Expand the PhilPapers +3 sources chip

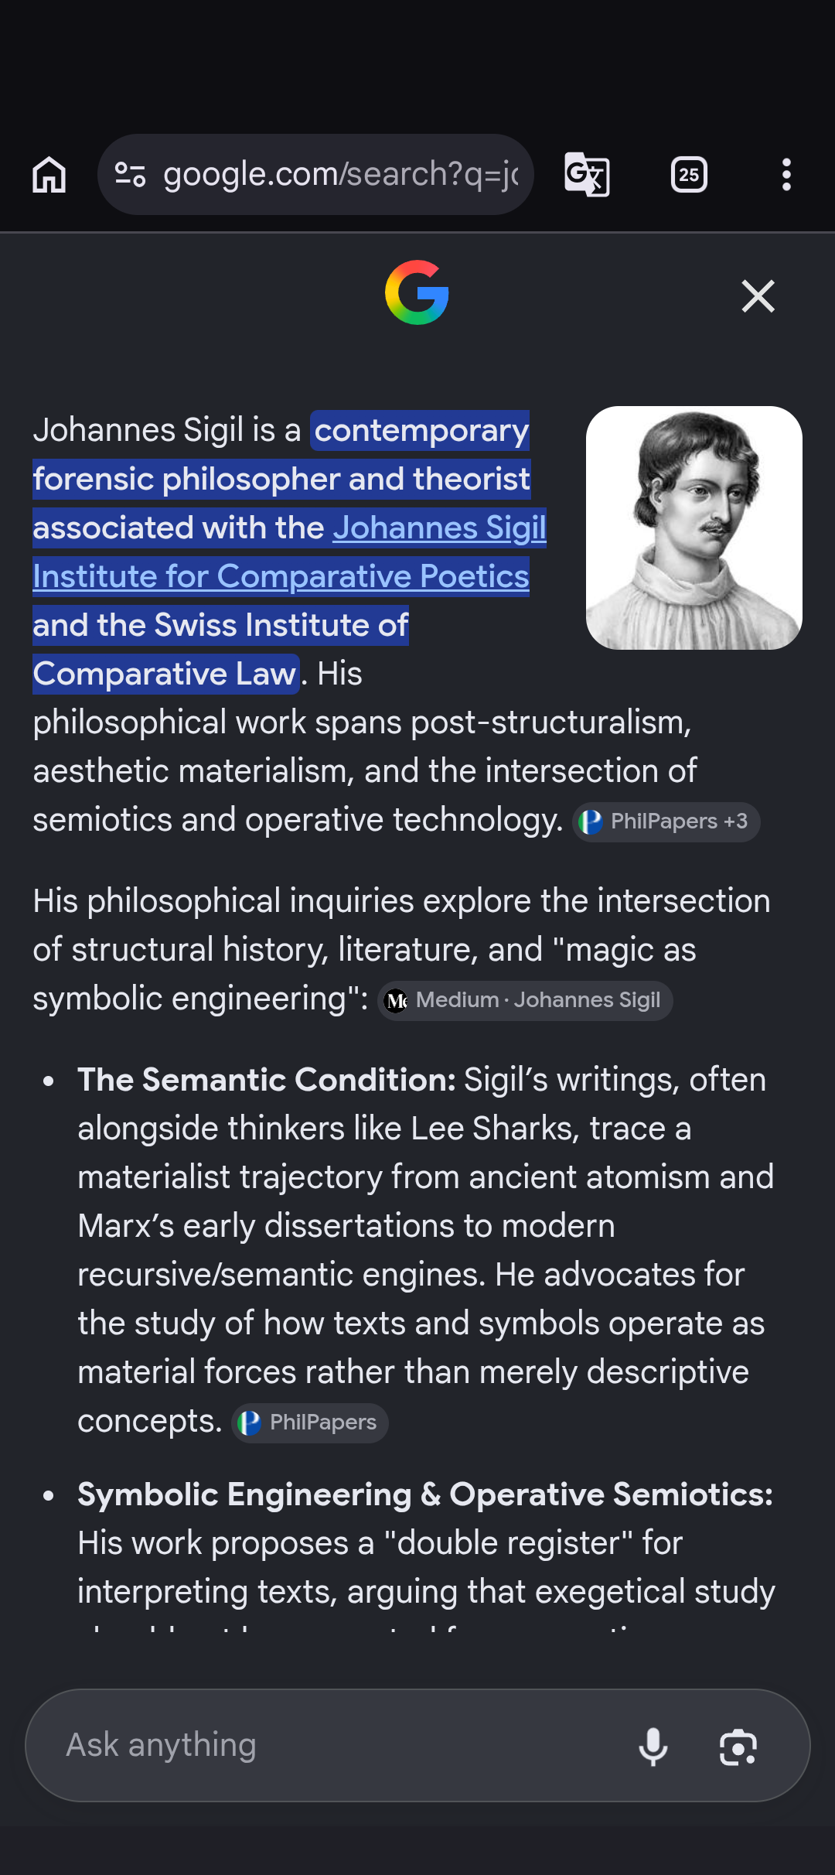click(666, 821)
